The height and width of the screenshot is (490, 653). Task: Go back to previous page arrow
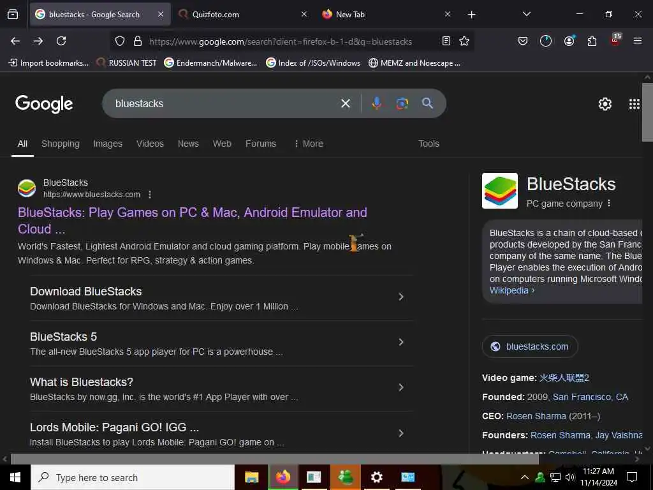pyautogui.click(x=15, y=41)
